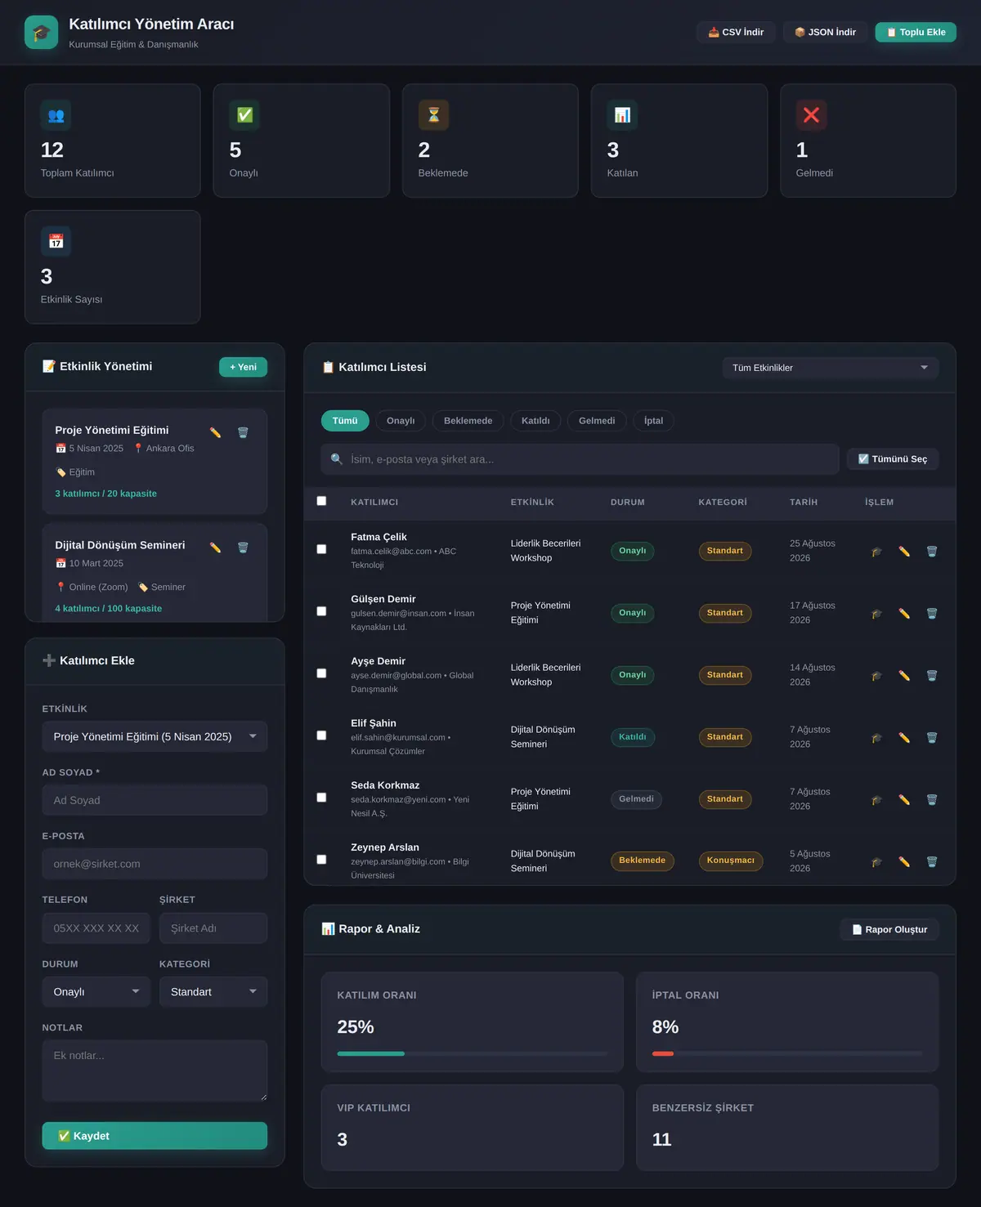Filter participants by İptal tab
The image size is (981, 1207).
click(x=653, y=421)
